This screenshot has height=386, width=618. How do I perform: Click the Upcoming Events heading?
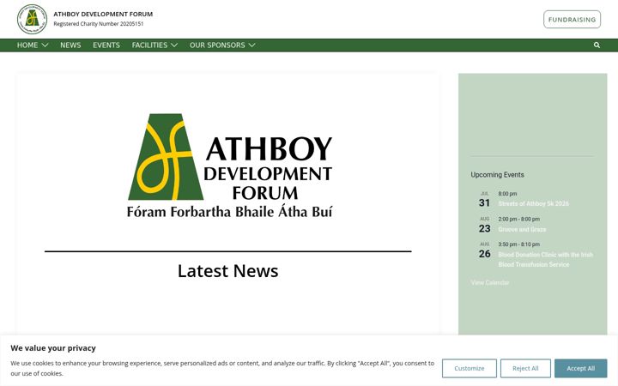pos(497,174)
